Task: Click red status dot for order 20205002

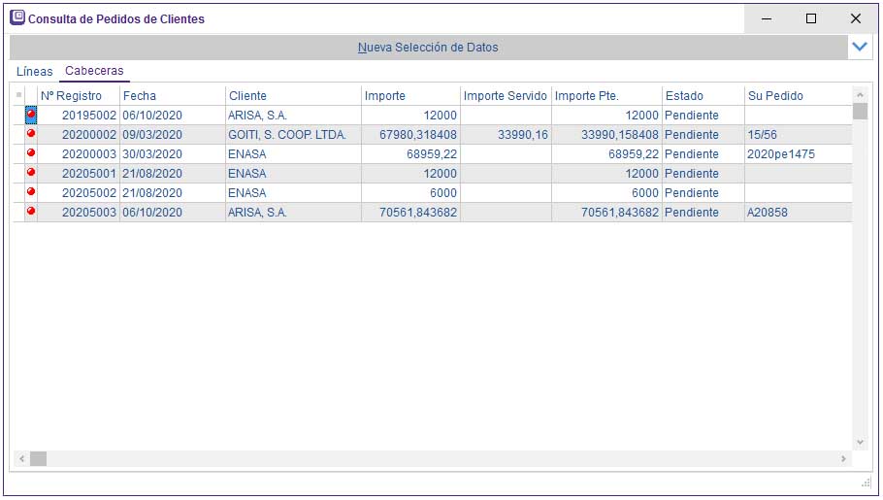Action: coord(31,192)
